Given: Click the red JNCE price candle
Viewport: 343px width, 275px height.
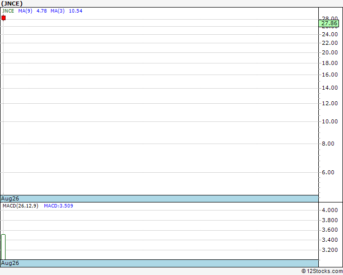Looking at the screenshot, I should click(4, 18).
